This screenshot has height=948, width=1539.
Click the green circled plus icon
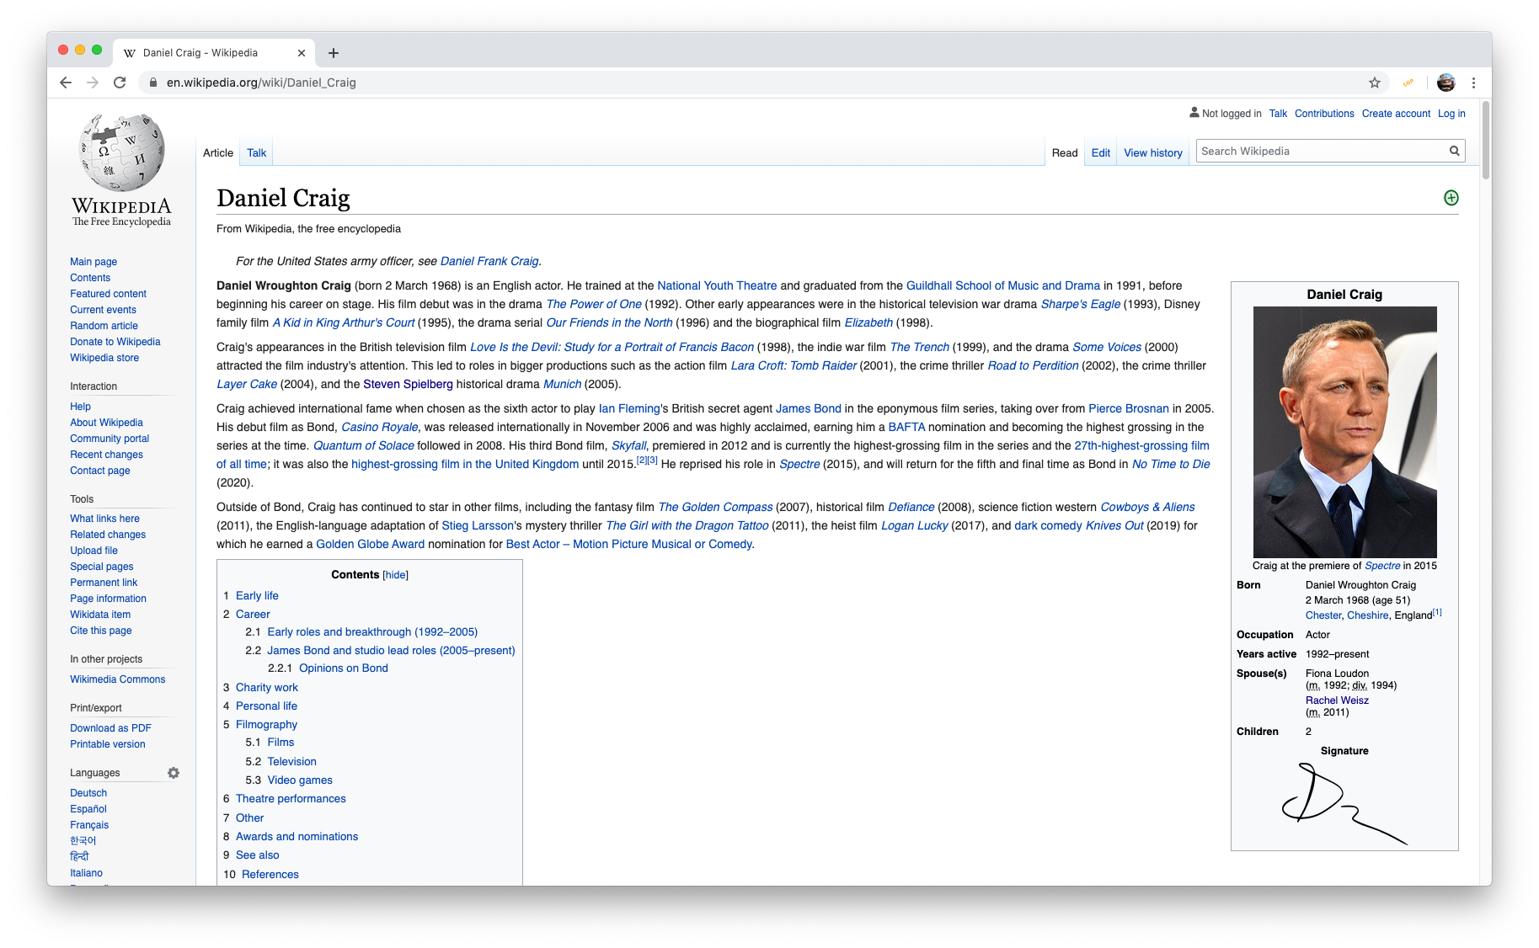click(1451, 198)
